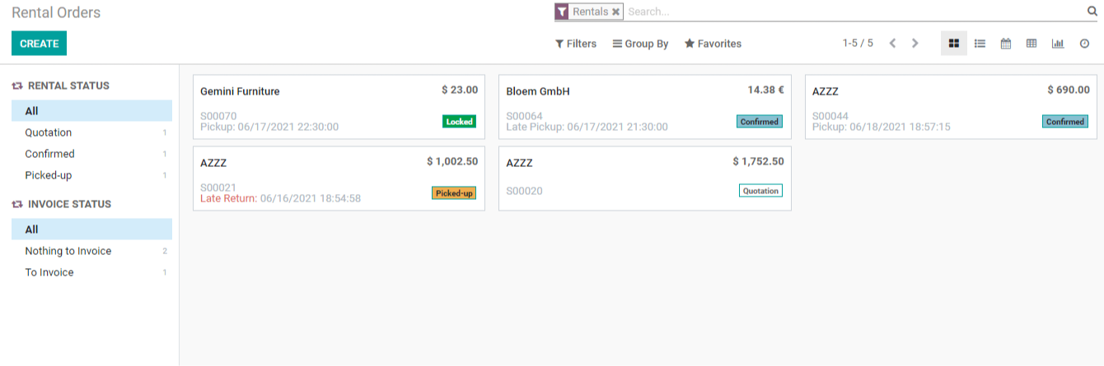Click the CREATE button
The height and width of the screenshot is (366, 1104).
tap(39, 44)
